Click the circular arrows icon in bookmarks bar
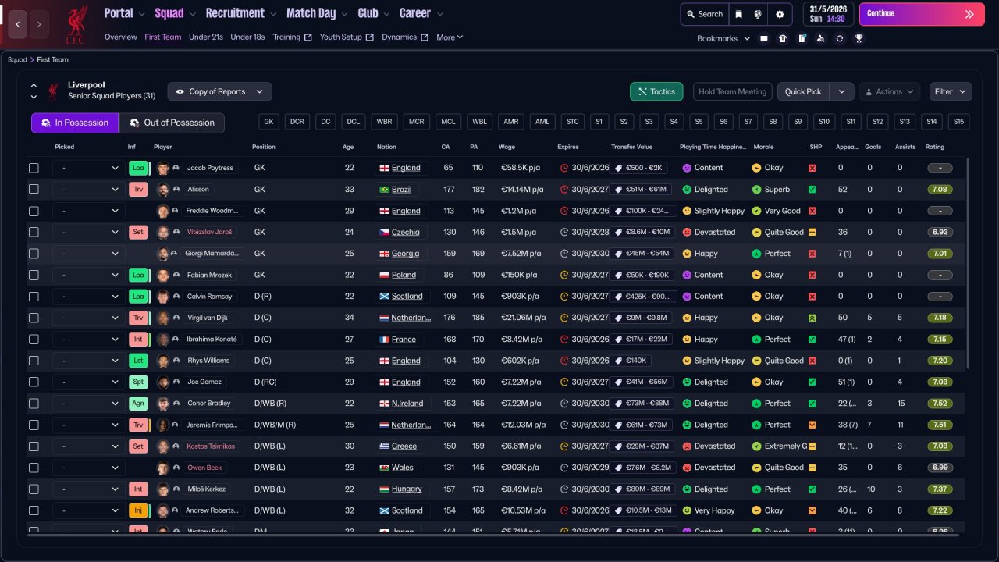 click(840, 38)
